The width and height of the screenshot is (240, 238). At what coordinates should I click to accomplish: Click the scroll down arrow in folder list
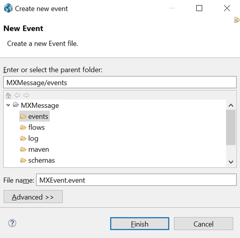tap(231, 162)
